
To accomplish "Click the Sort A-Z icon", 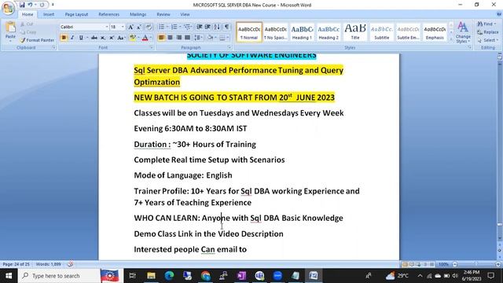I will pos(217,27).
